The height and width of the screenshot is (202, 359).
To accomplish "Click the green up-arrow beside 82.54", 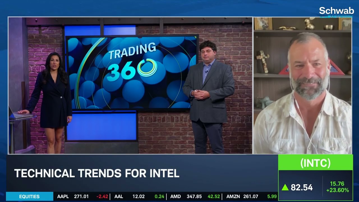I will [x=285, y=187].
